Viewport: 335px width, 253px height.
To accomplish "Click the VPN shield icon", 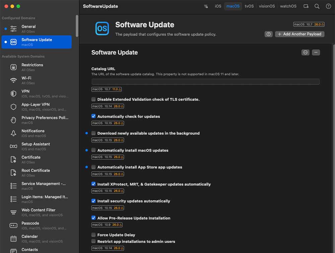I will (x=13, y=93).
